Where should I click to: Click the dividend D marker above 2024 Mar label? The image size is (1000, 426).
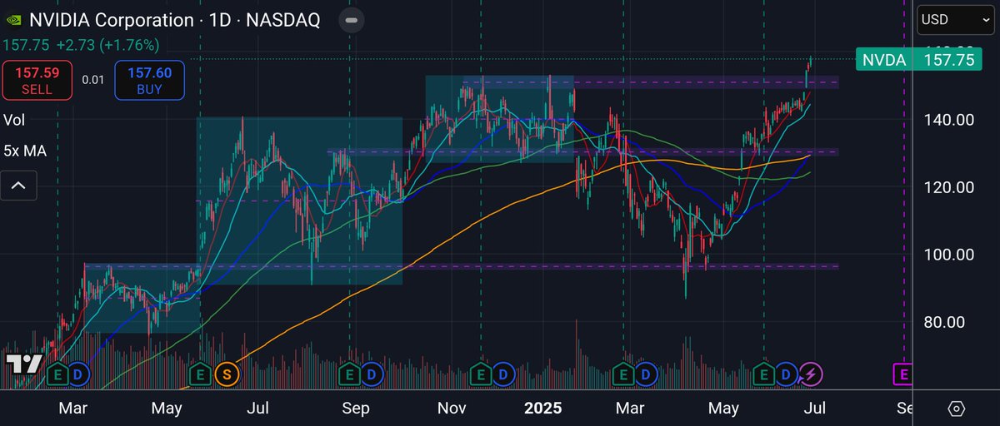(78, 375)
